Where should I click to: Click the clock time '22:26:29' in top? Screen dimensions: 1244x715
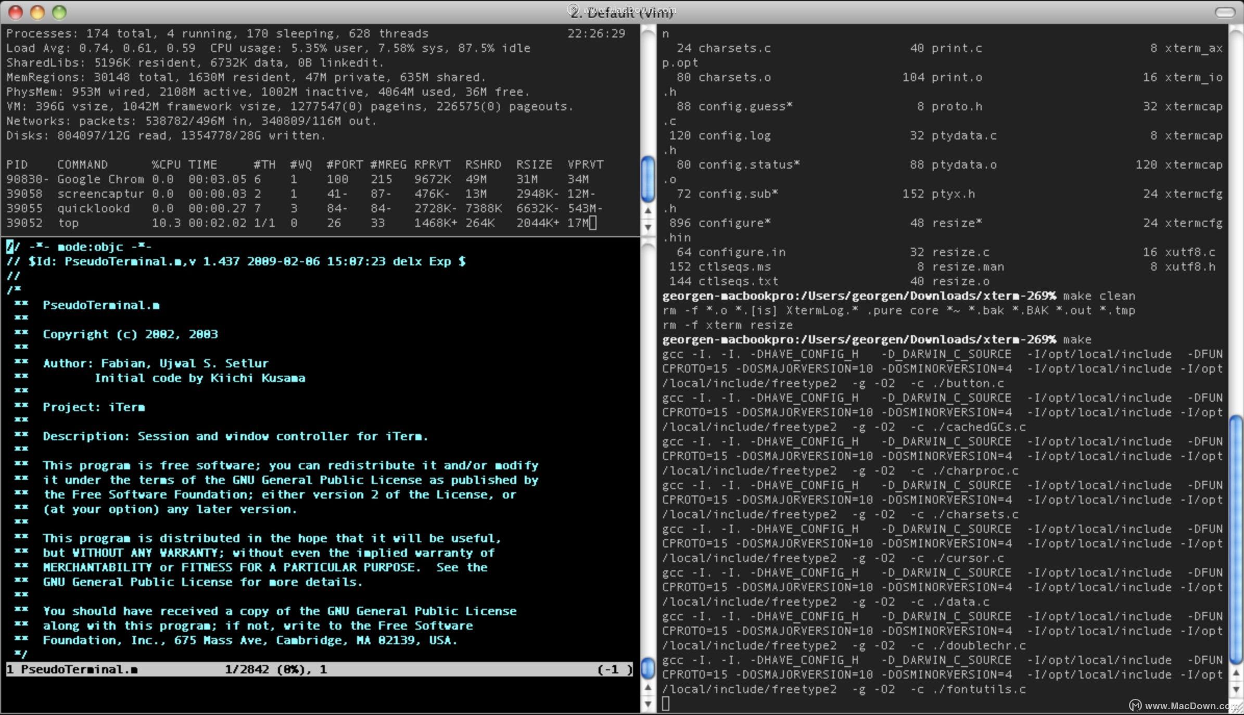(x=596, y=33)
